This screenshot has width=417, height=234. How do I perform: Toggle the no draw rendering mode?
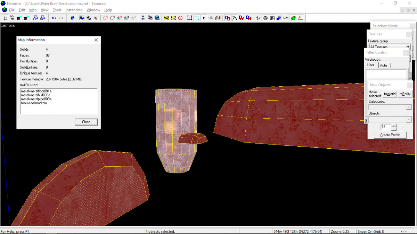tap(300, 18)
